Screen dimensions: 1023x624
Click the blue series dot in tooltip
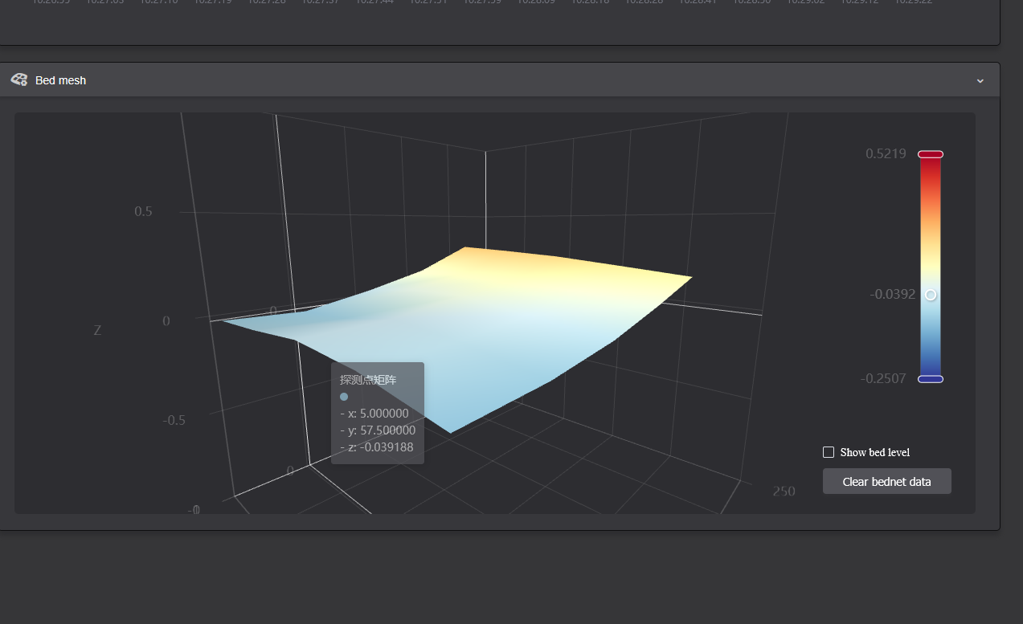(344, 397)
